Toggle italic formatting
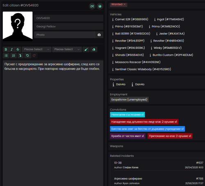 tap(12, 50)
